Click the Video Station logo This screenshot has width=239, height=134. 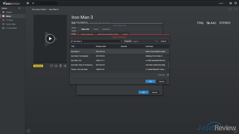coord(11,3)
